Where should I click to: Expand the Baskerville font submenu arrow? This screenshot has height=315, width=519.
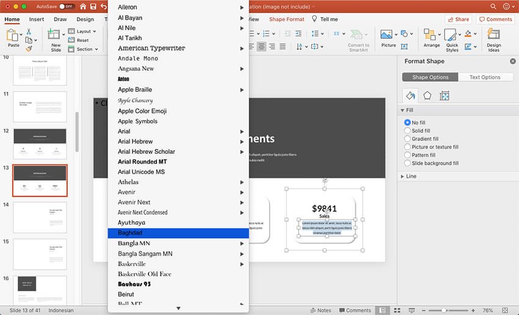pos(242,264)
